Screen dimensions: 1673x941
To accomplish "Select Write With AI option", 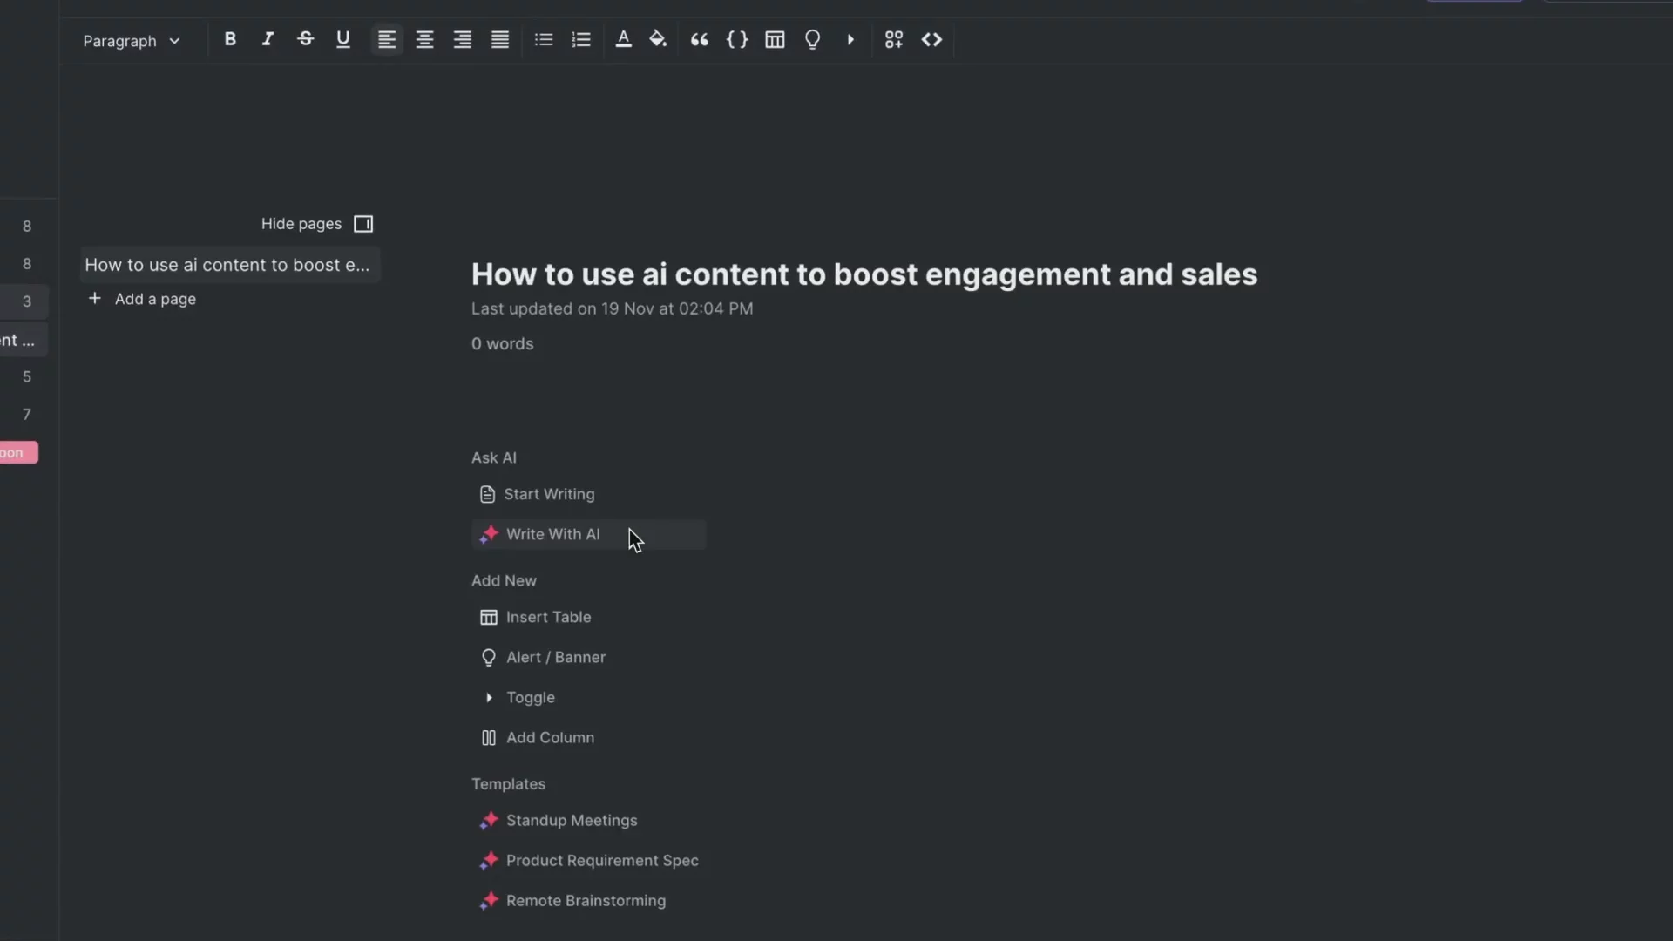I will pyautogui.click(x=552, y=534).
